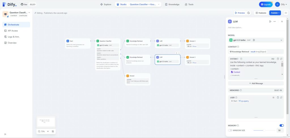Screen dimensions: 290x138
Task: Select the upper LLM node
Action: (x=168, y=43)
